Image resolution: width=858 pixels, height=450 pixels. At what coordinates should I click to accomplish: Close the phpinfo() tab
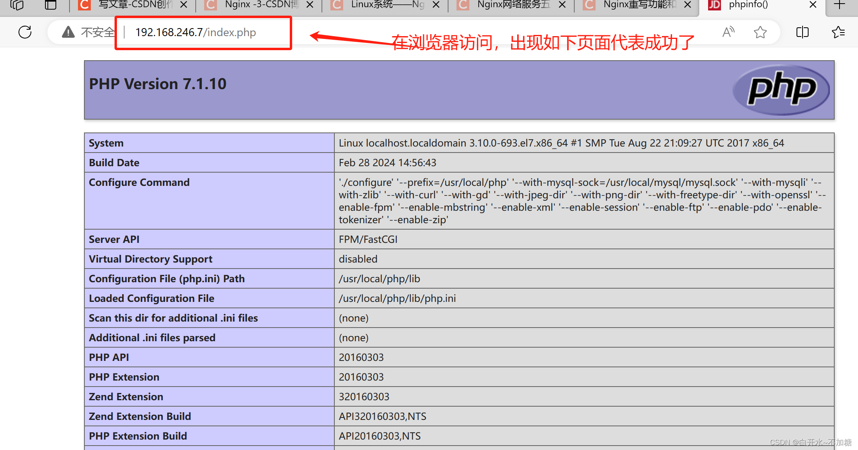tap(813, 5)
